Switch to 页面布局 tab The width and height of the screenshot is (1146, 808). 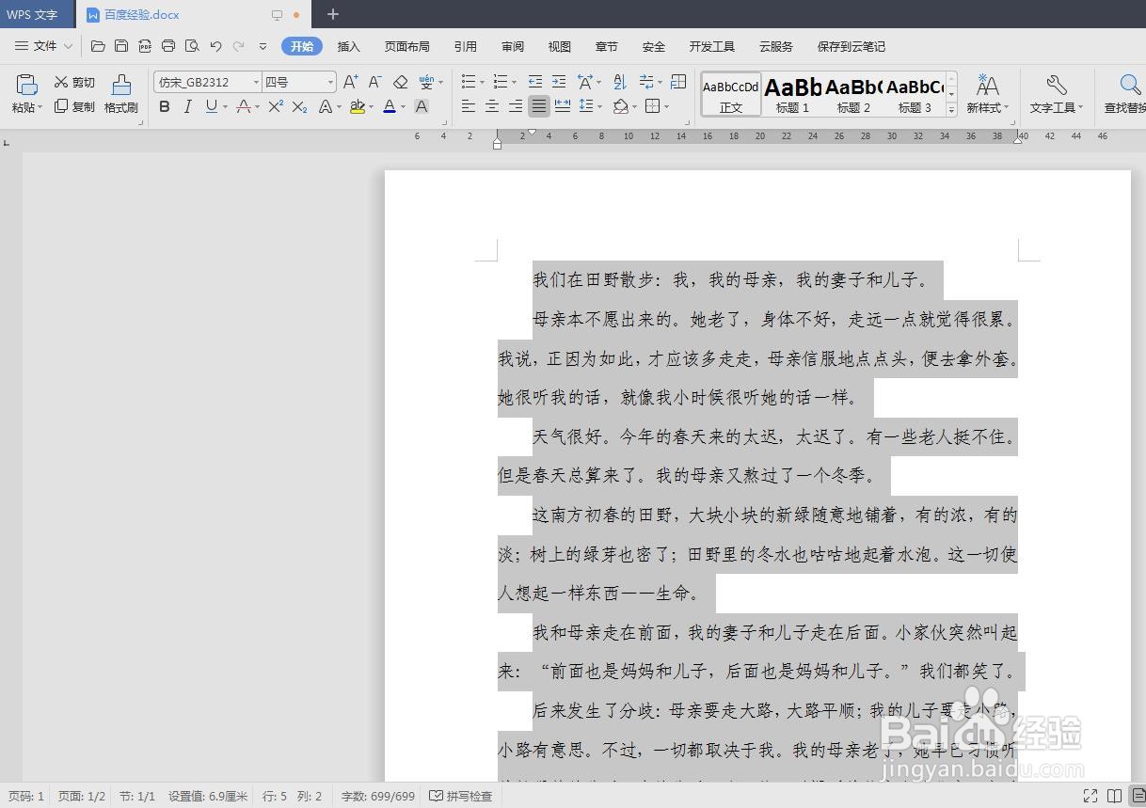click(407, 46)
